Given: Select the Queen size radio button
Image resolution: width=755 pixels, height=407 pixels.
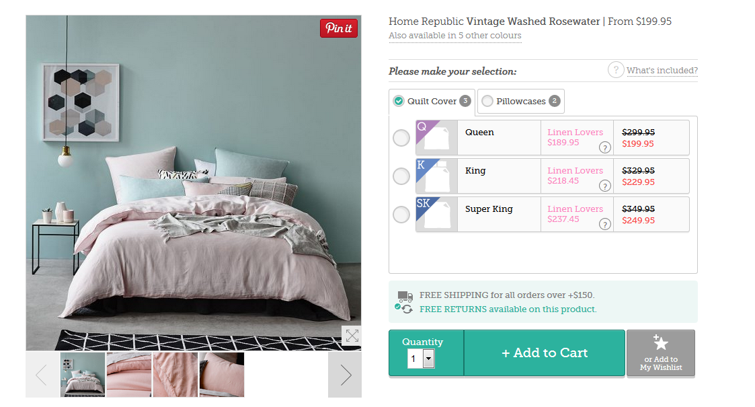Looking at the screenshot, I should point(401,138).
